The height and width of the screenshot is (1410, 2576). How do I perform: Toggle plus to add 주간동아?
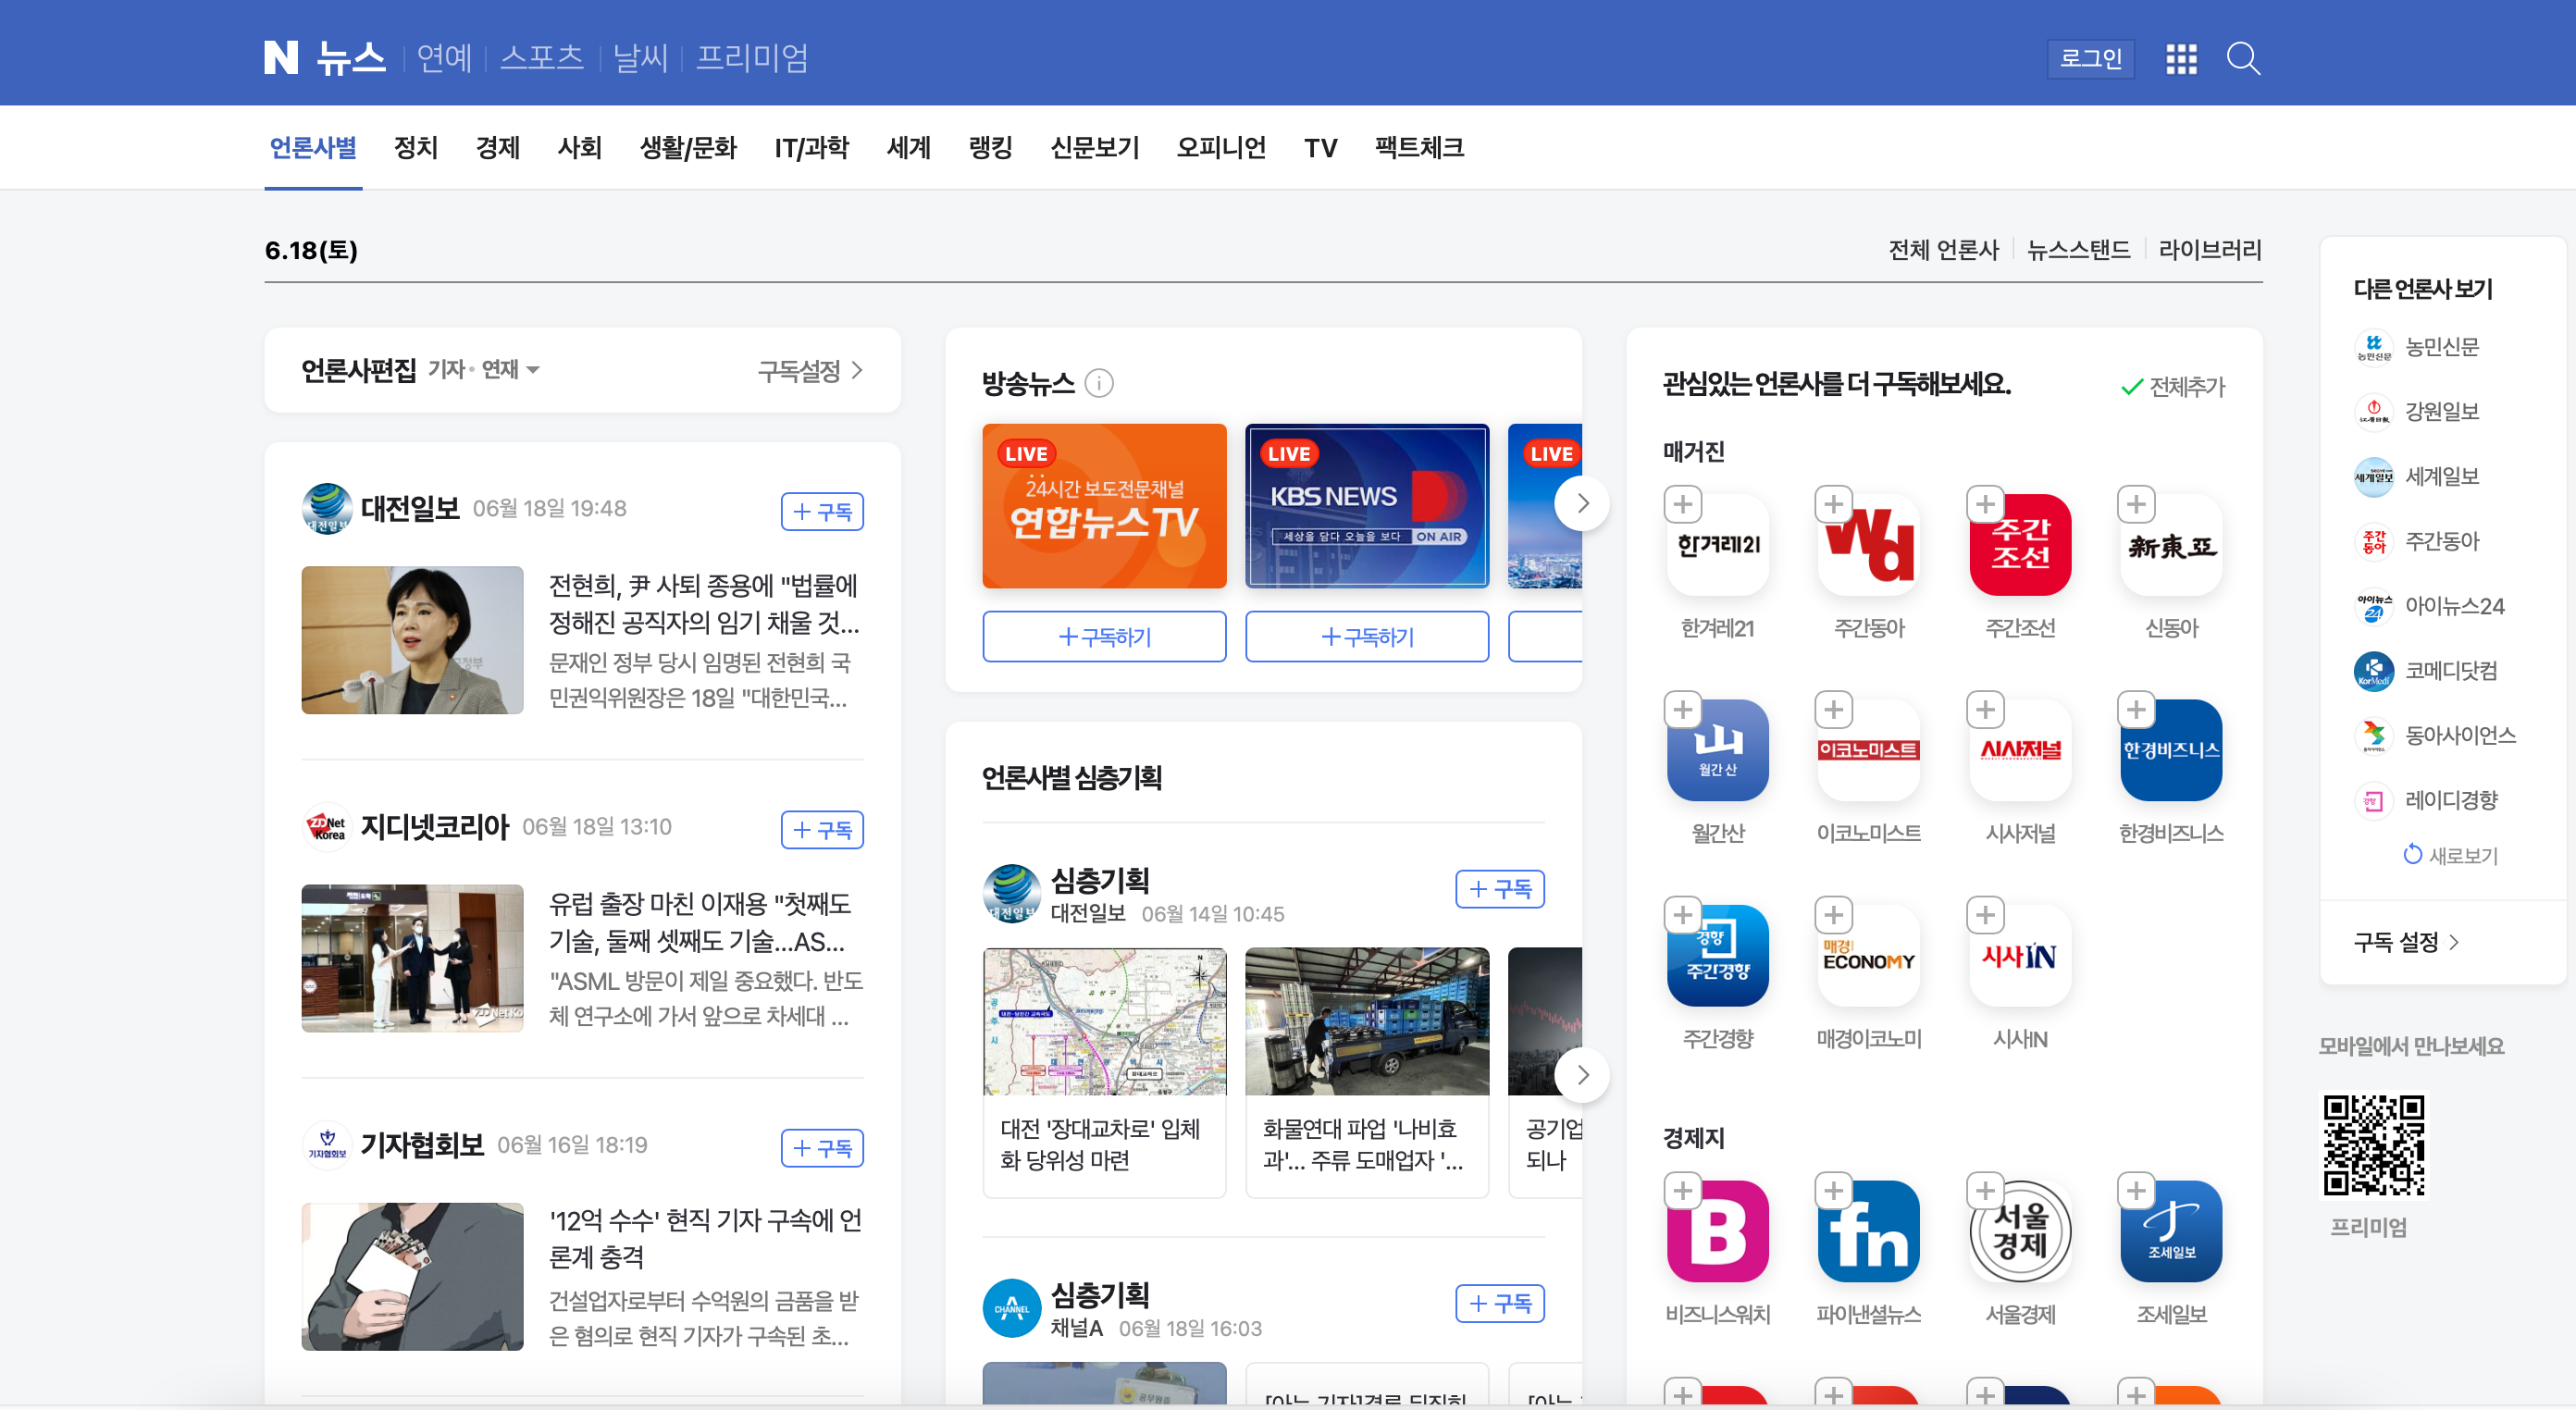click(x=1834, y=504)
